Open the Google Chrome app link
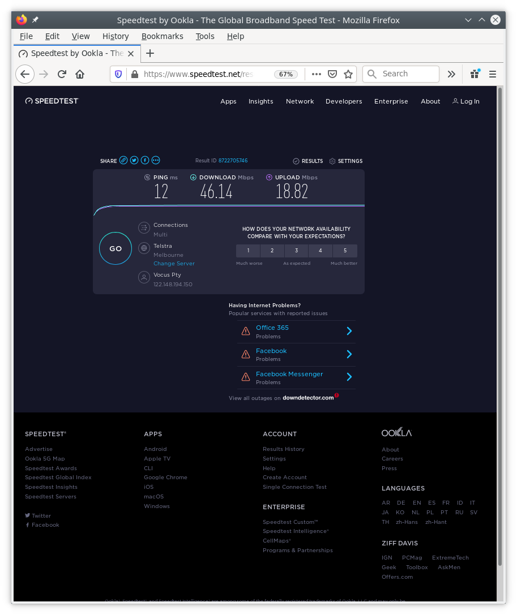Image resolution: width=517 pixels, height=615 pixels. [165, 478]
